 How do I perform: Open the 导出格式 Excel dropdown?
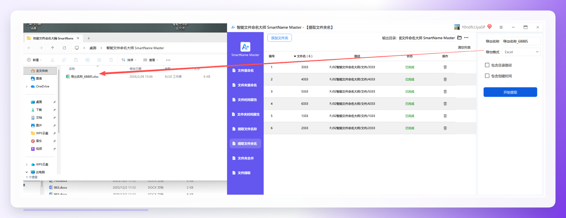521,52
